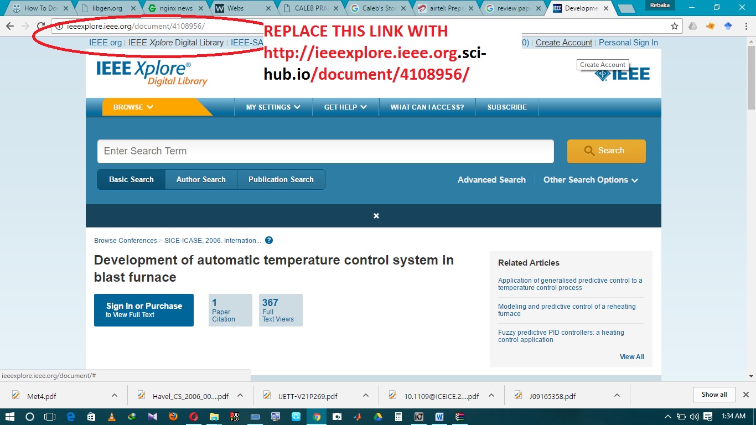This screenshot has height=425, width=756.
Task: Click the volume icon in the system tray
Action: click(x=695, y=417)
